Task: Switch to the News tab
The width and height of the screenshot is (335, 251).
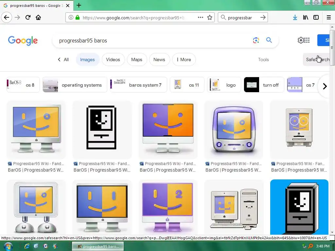Action: click(159, 59)
